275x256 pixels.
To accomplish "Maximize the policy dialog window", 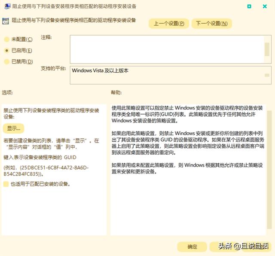I will click(x=249, y=6).
